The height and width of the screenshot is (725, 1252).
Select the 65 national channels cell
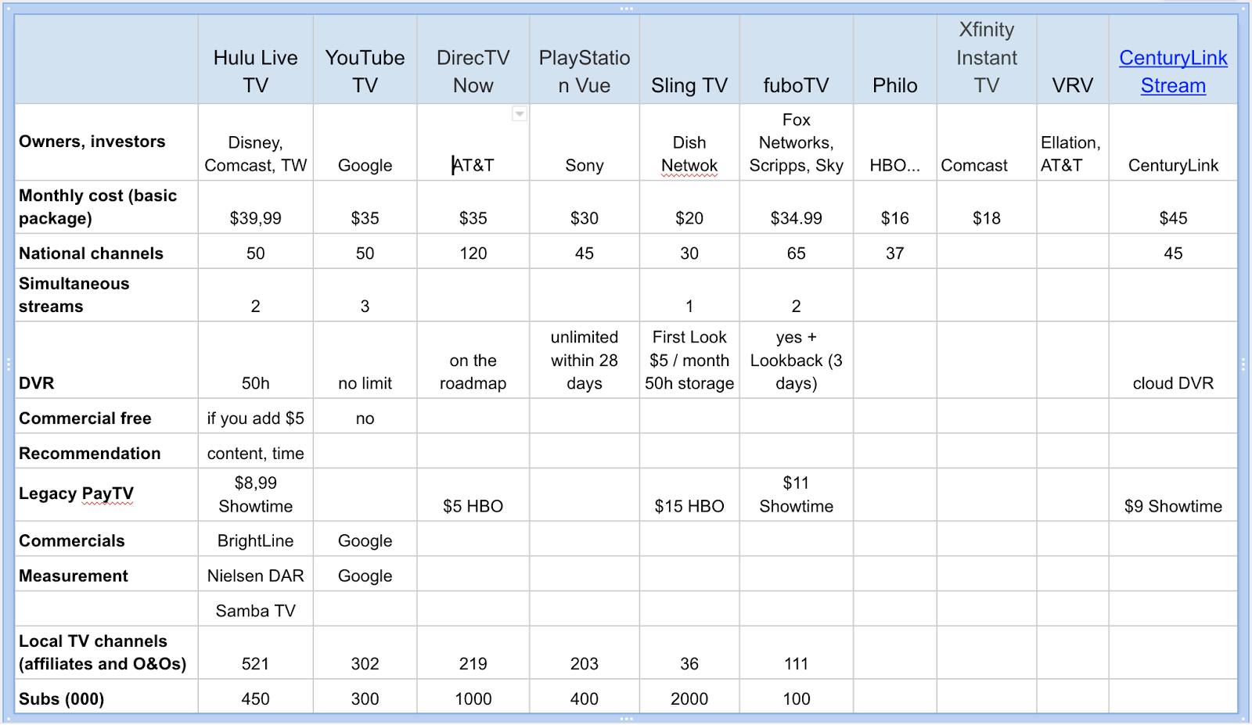pyautogui.click(x=797, y=251)
